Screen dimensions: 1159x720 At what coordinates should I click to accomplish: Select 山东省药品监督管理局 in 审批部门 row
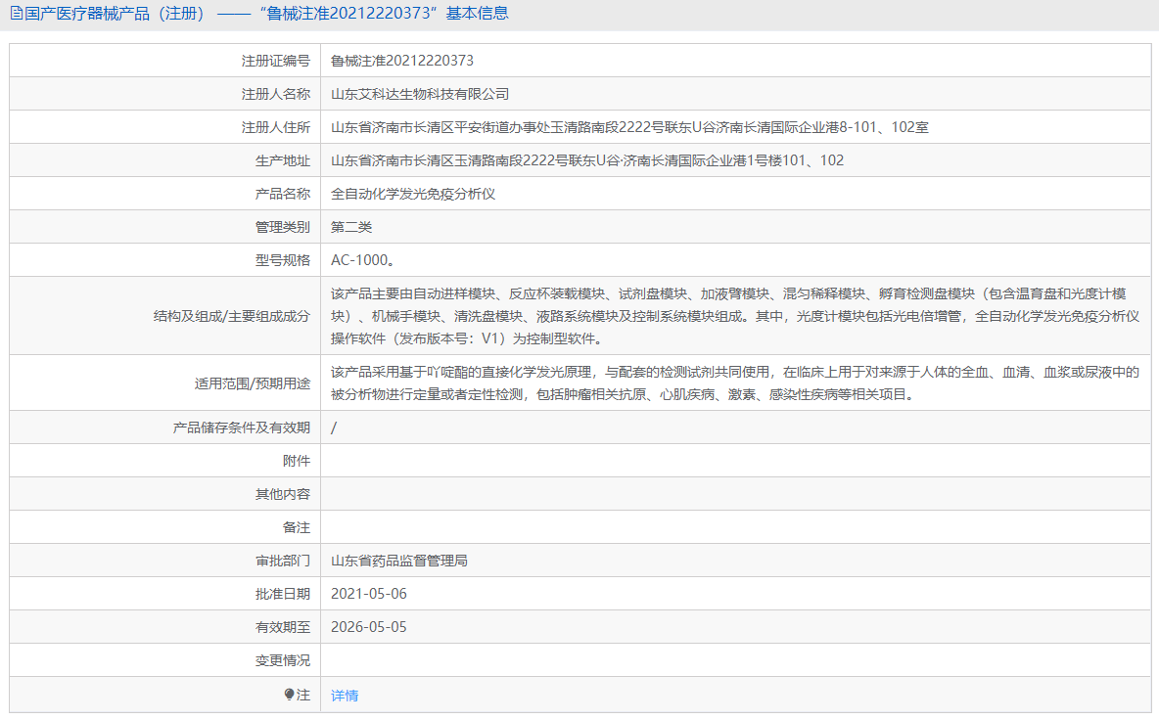tap(403, 560)
